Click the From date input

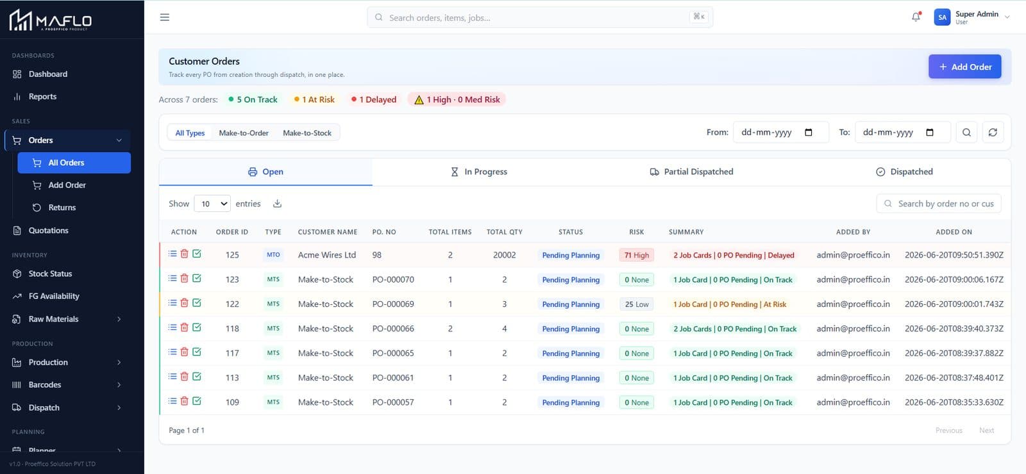(x=780, y=133)
